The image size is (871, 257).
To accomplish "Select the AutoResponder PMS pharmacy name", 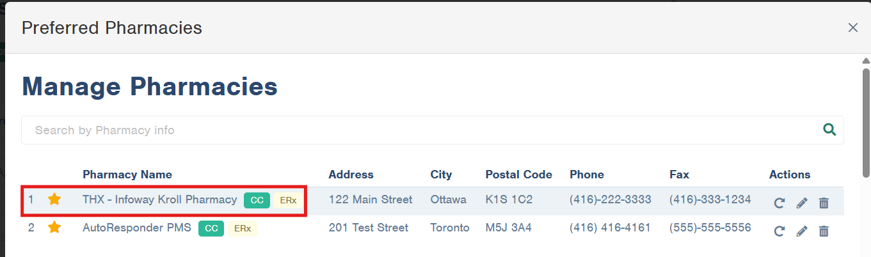I will pyautogui.click(x=137, y=228).
